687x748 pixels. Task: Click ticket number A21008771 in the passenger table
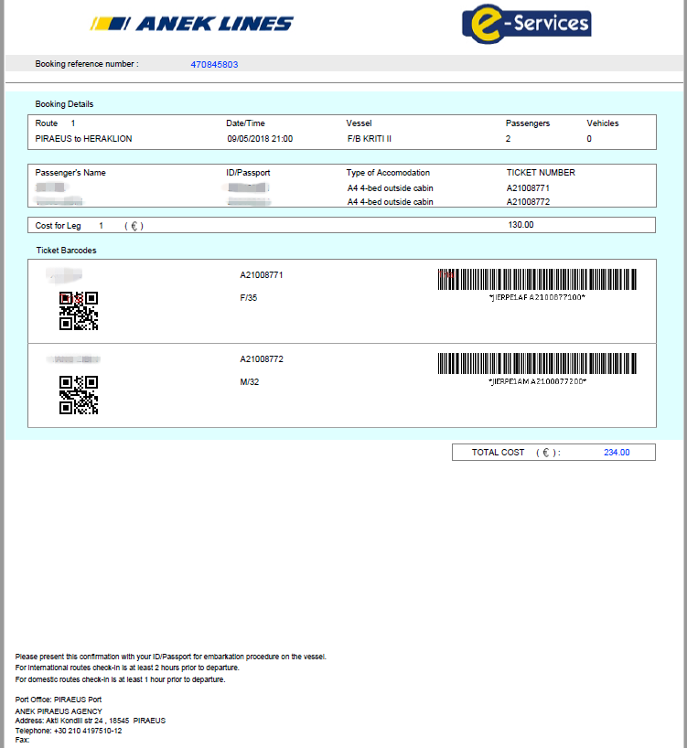point(529,188)
